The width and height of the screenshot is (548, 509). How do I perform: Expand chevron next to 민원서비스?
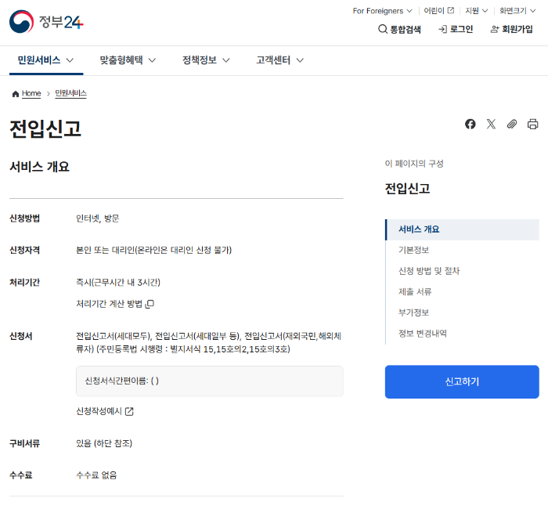tap(70, 60)
